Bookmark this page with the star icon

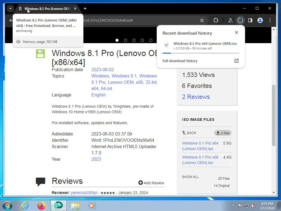(x=202, y=20)
